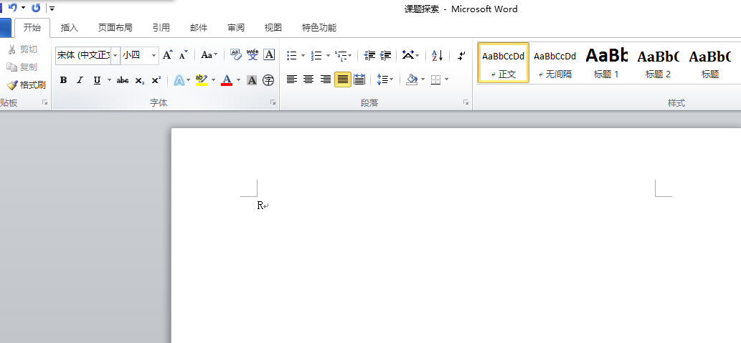Toggle Italic formatting
Screen dimensions: 741x343
tap(80, 80)
